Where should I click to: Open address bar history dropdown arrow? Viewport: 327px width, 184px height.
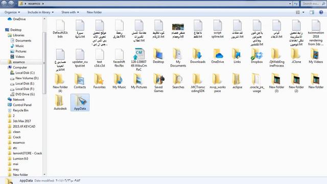290,4
